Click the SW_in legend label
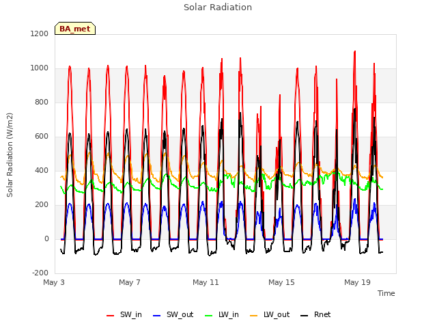The width and height of the screenshot is (437, 328). point(131,314)
